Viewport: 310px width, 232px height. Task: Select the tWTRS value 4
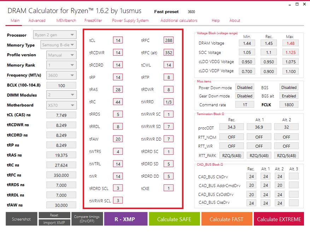118,152
